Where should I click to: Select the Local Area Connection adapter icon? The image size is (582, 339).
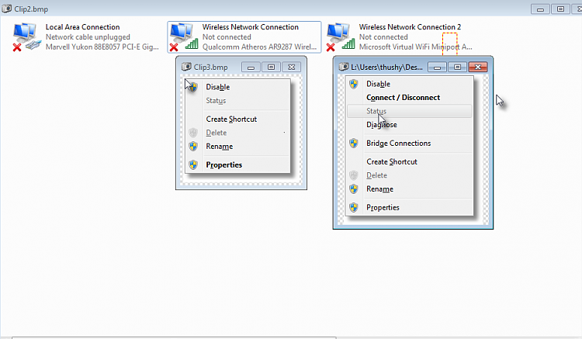26,36
